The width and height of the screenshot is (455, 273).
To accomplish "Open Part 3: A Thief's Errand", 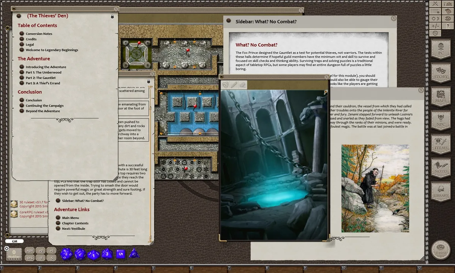I will [43, 83].
